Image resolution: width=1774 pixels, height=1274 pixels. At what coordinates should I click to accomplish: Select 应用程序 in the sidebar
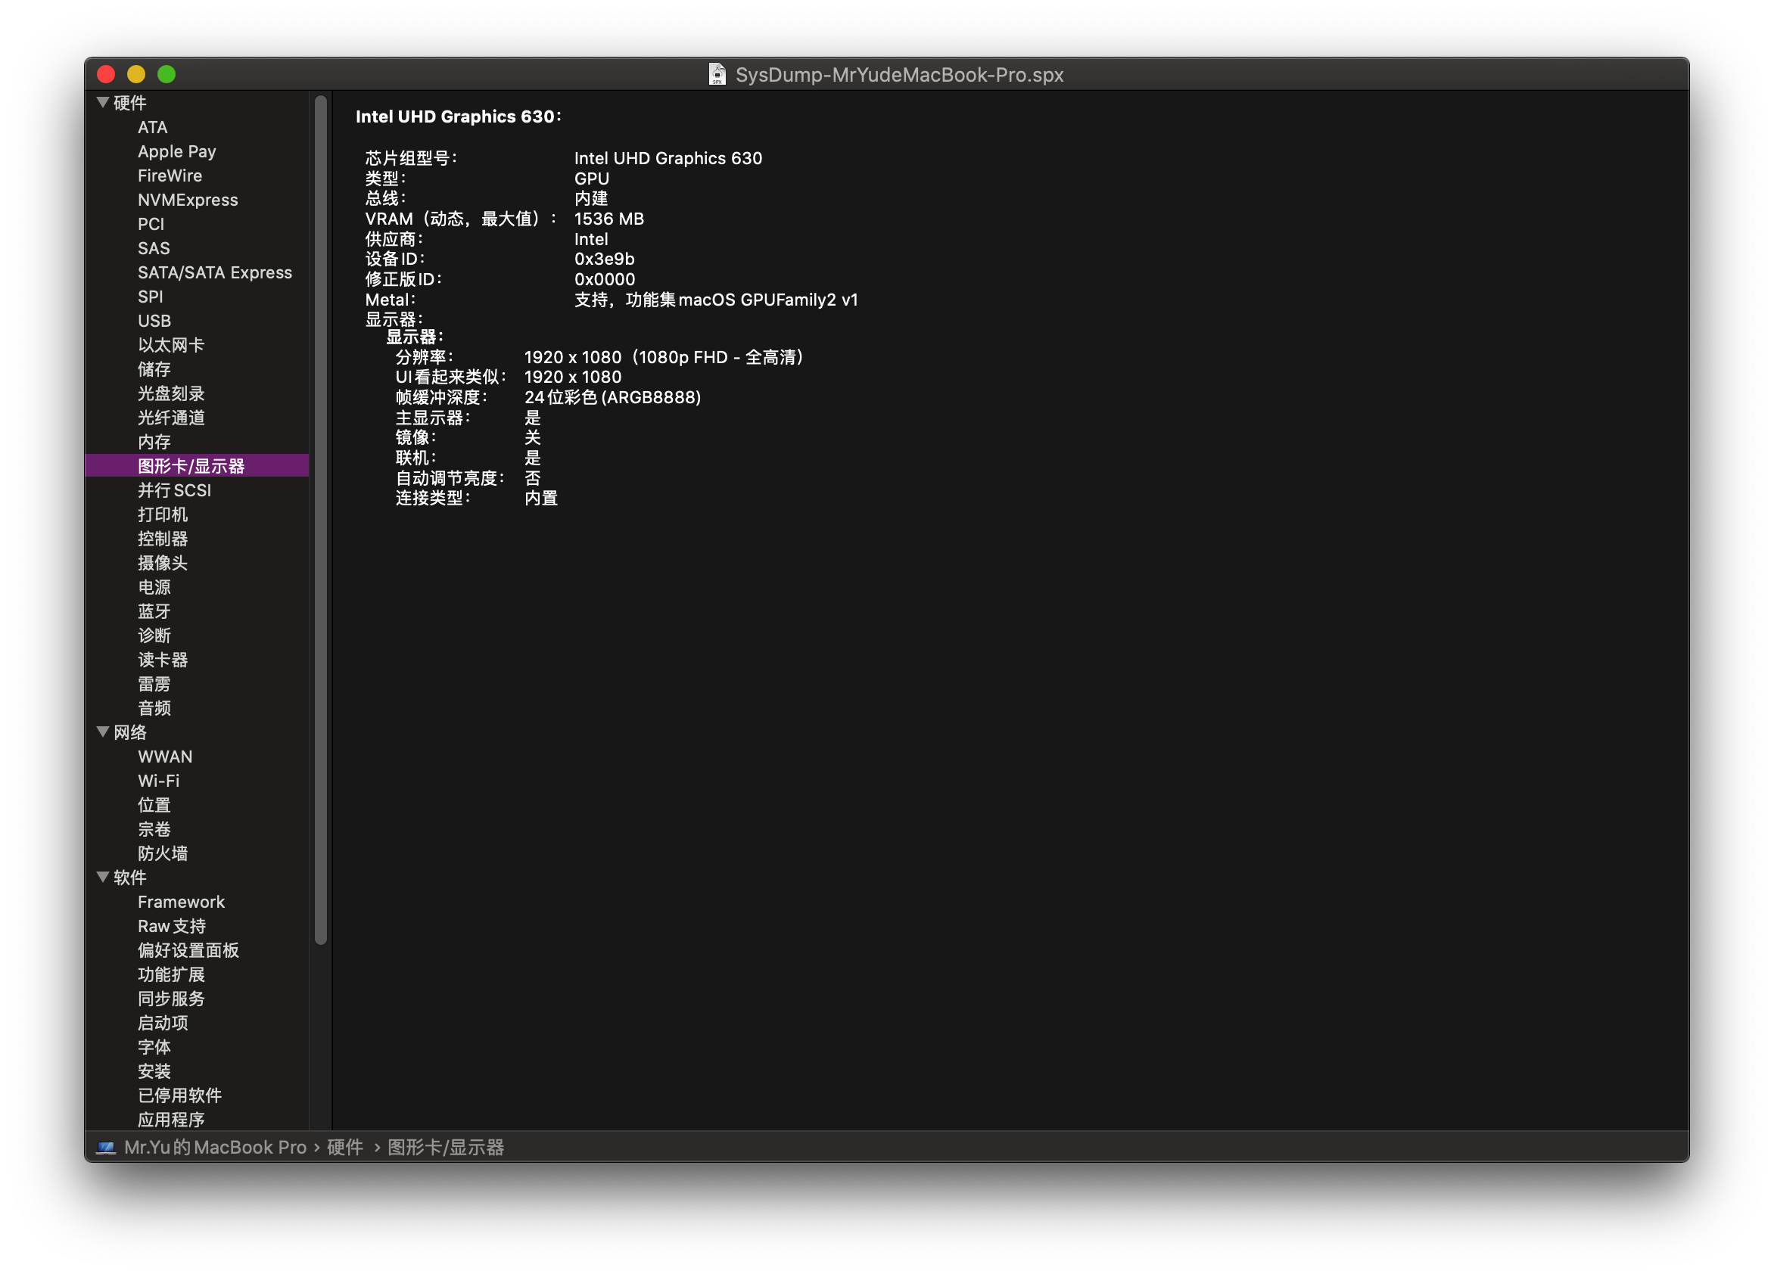171,1119
